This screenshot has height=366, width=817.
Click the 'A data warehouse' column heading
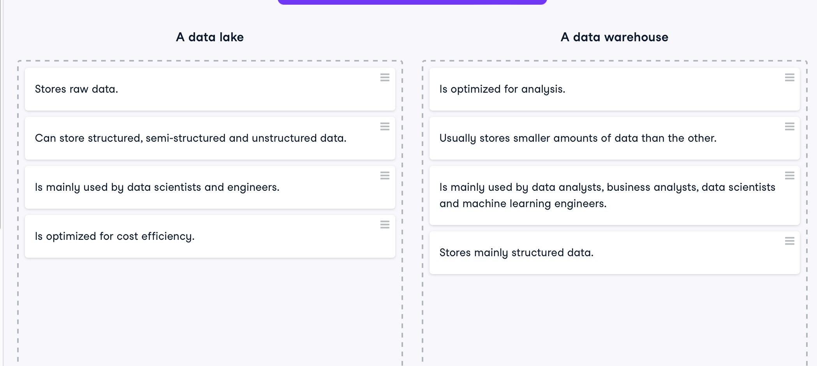pyautogui.click(x=614, y=37)
